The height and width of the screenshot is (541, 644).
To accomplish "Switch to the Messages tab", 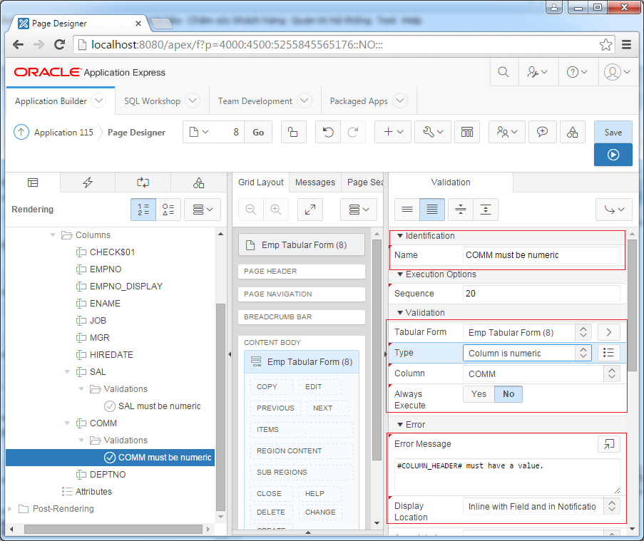I will 315,182.
